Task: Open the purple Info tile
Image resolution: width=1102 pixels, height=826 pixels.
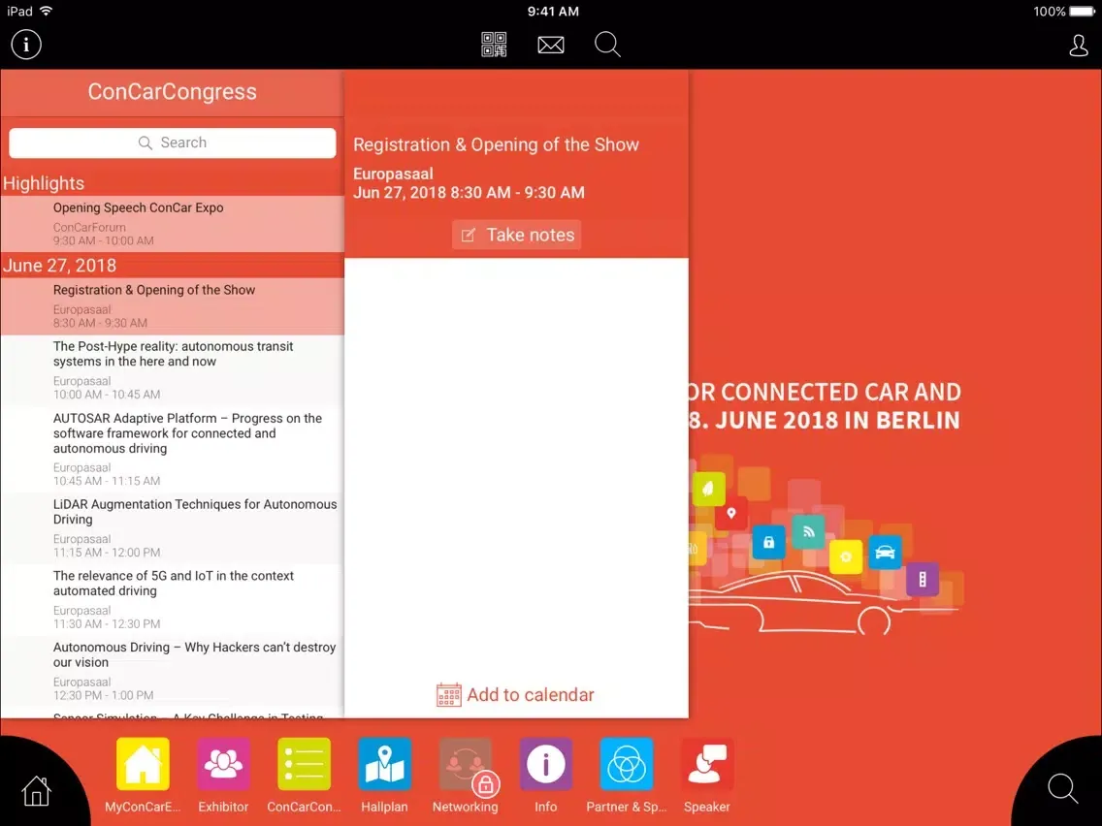Action: [545, 764]
